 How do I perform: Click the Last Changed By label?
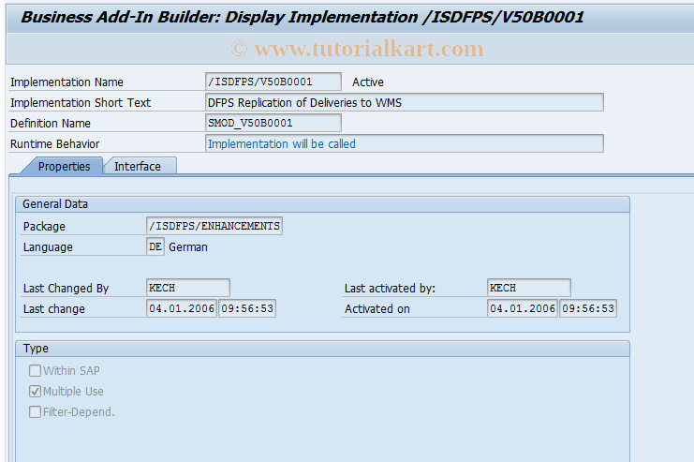[66, 289]
